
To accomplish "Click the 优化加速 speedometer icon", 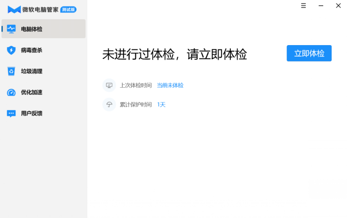I will tap(11, 92).
